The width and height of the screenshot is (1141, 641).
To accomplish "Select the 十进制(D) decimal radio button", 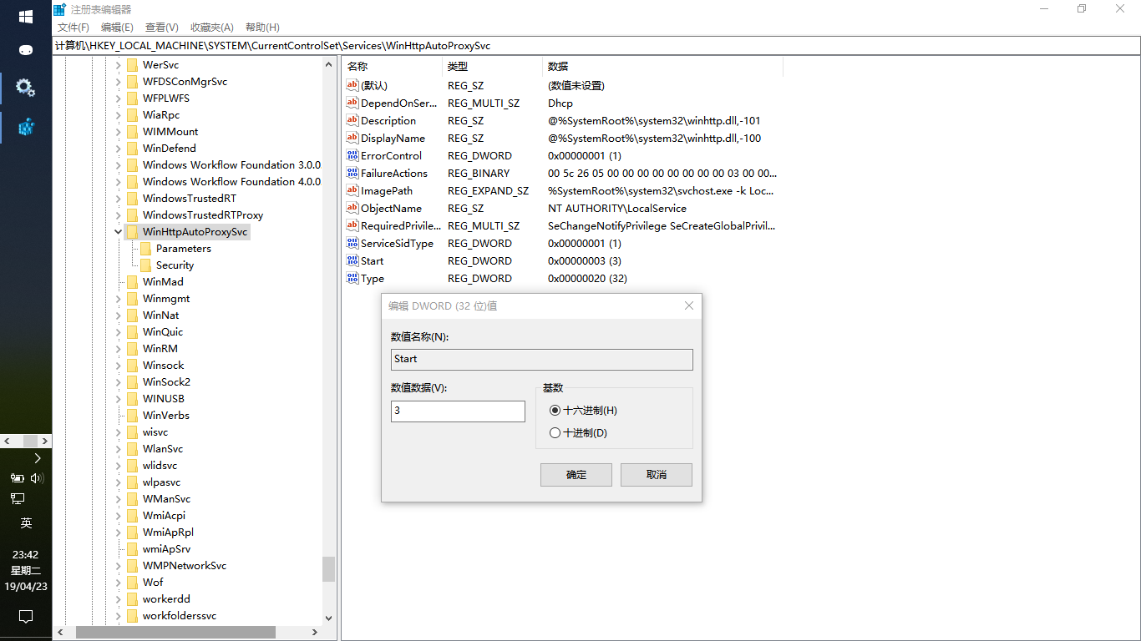I will 555,433.
